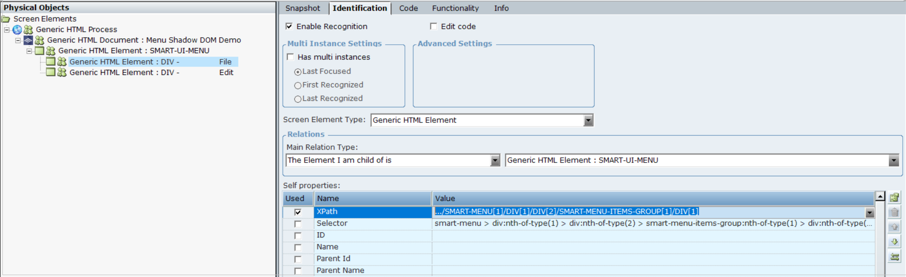The width and height of the screenshot is (906, 277).
Task: Check the Has multi instances box
Action: pos(291,57)
